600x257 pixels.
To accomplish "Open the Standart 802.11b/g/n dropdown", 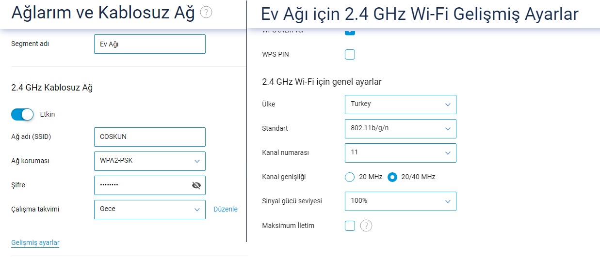I will pyautogui.click(x=401, y=129).
